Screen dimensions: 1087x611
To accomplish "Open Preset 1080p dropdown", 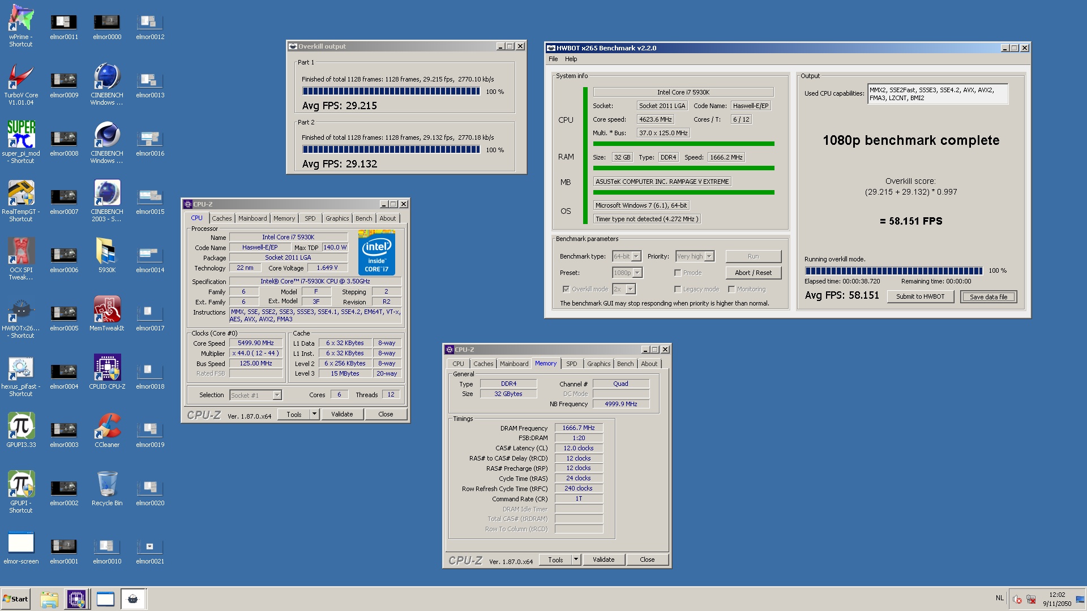I will tap(627, 273).
